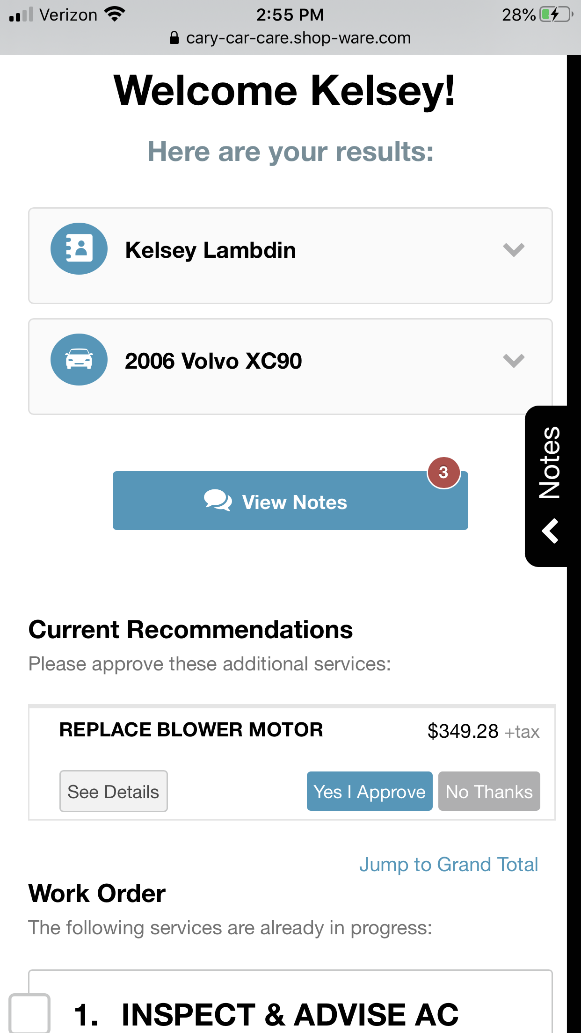The height and width of the screenshot is (1033, 581).
Task: Click the Notes panel back arrow
Action: tap(550, 531)
